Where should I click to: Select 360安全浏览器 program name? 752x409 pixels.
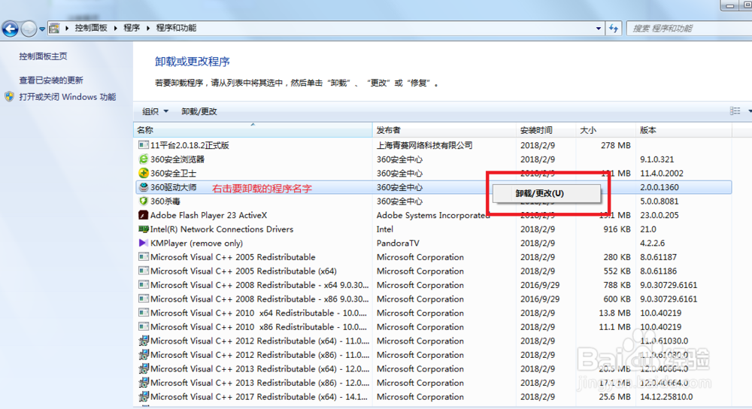tap(177, 159)
